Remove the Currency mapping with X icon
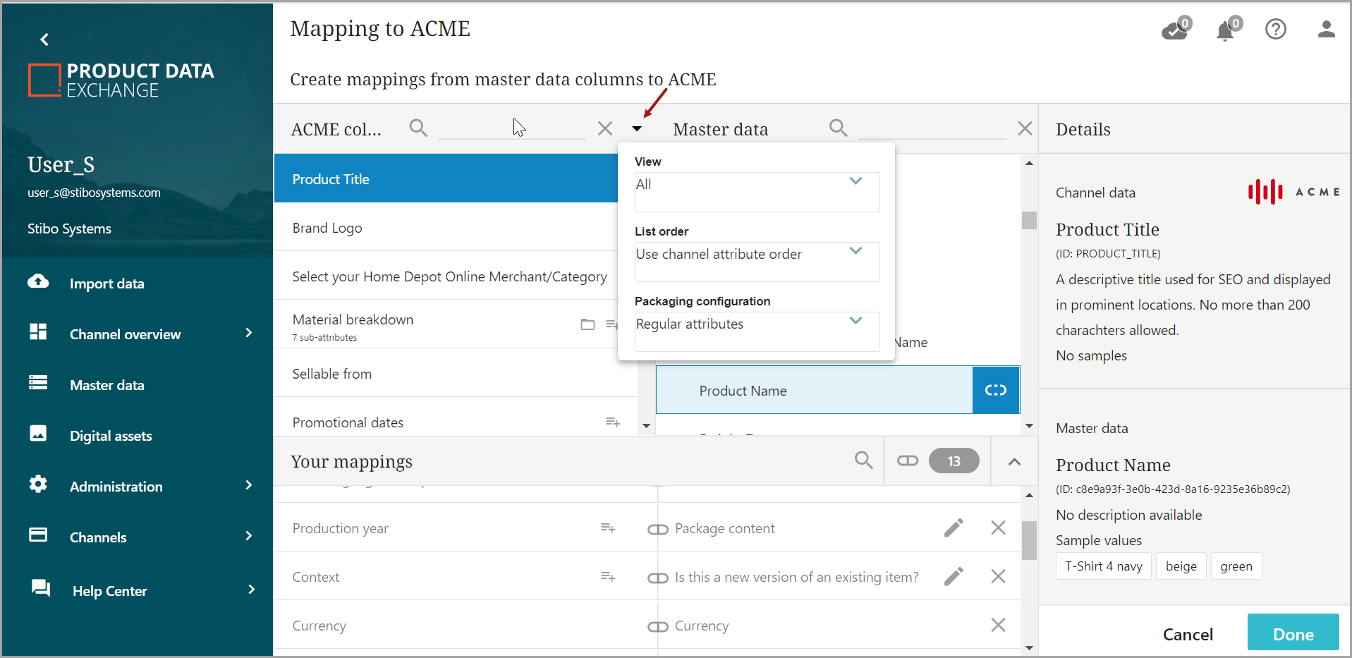 (x=998, y=626)
